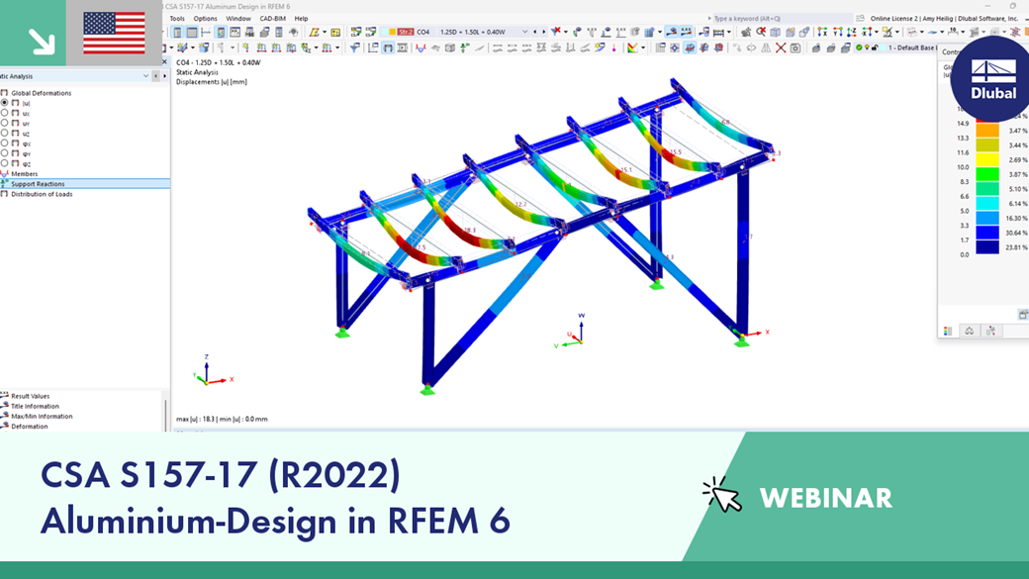
Task: Open the CO4 load combination dropdown
Action: click(x=524, y=32)
